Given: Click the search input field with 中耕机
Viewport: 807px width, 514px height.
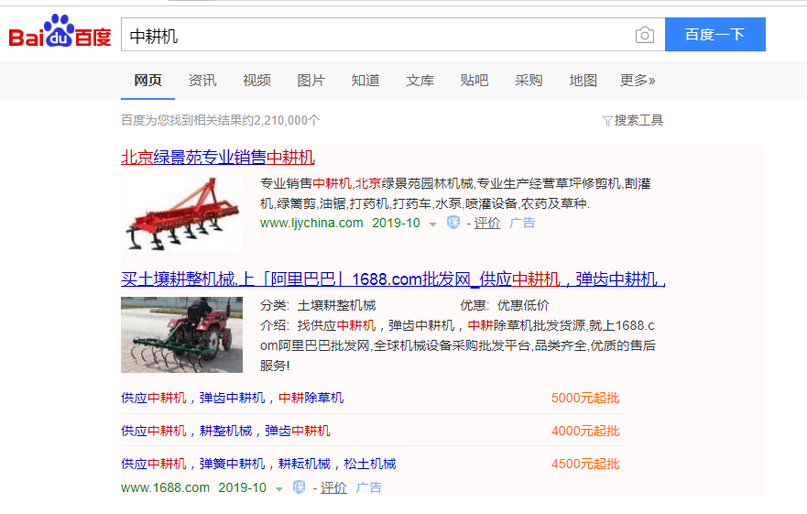Looking at the screenshot, I should (376, 36).
